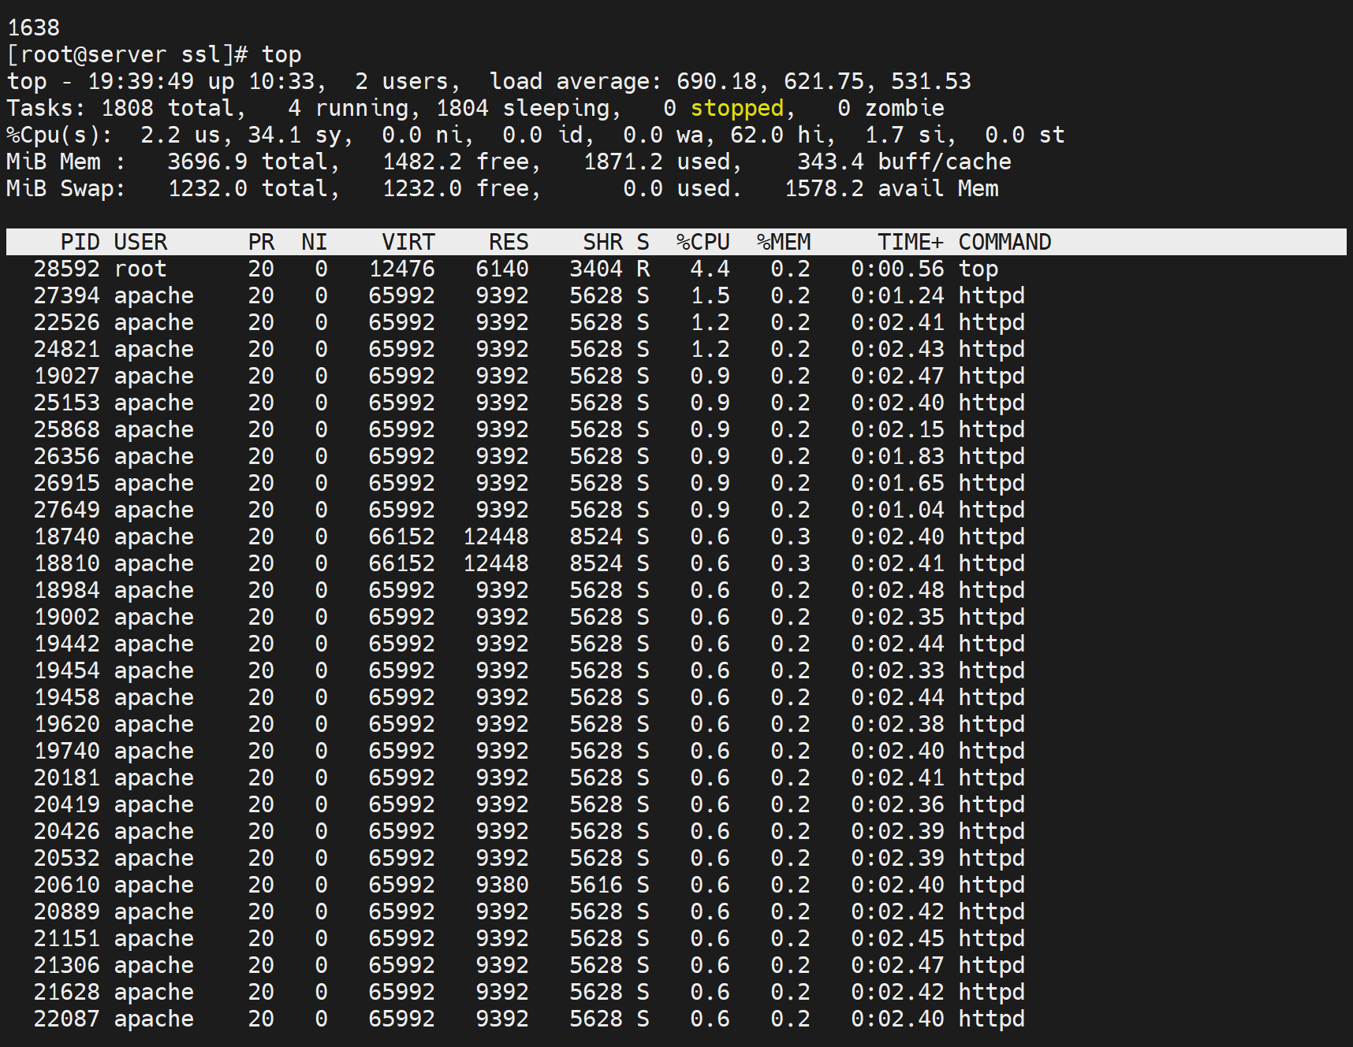Click PID 22087 in the last row

tap(66, 1019)
